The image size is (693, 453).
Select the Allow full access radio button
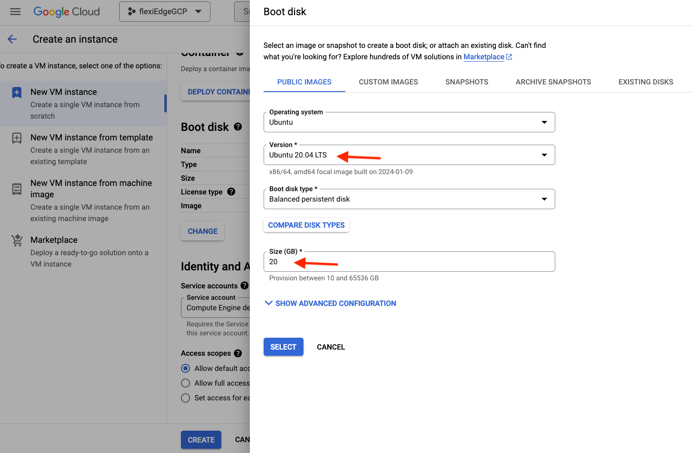pyautogui.click(x=186, y=383)
